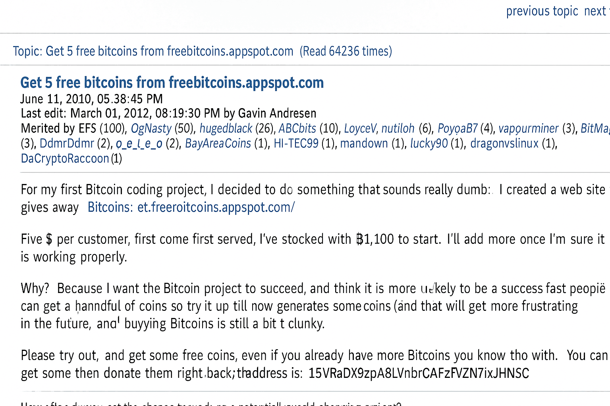610x406 pixels.
Task: Open dragonvslinux's profile page
Action: (x=504, y=144)
